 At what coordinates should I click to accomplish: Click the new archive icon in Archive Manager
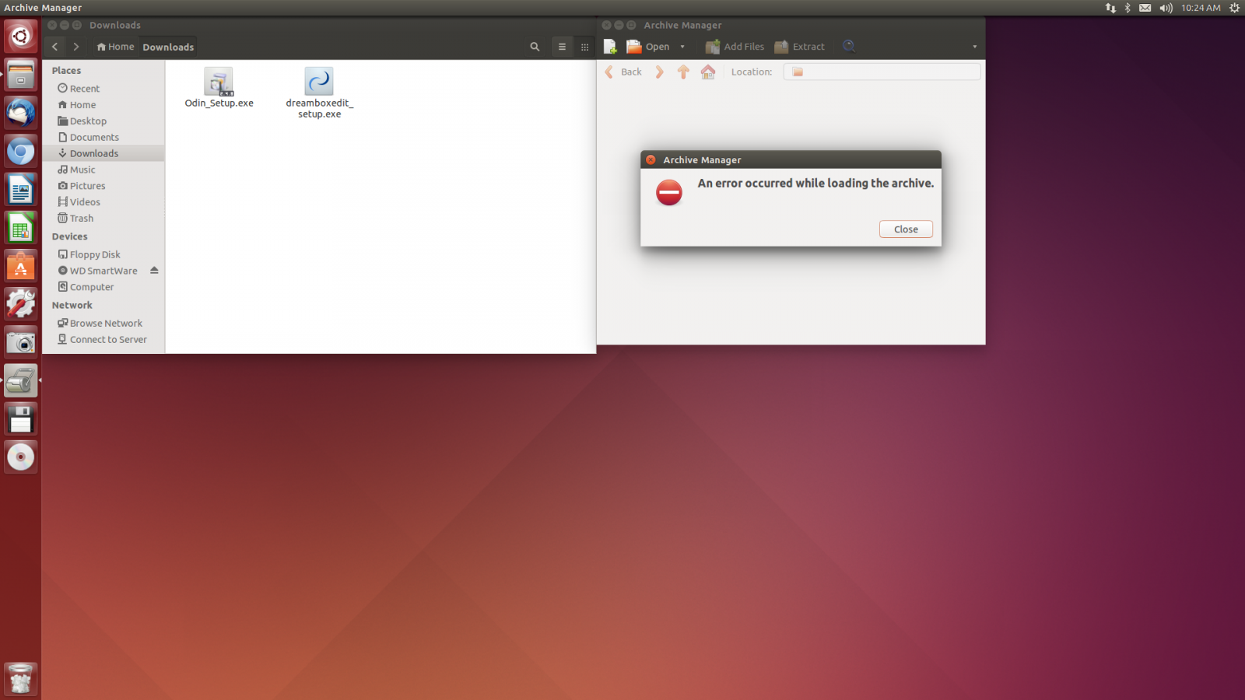point(610,47)
